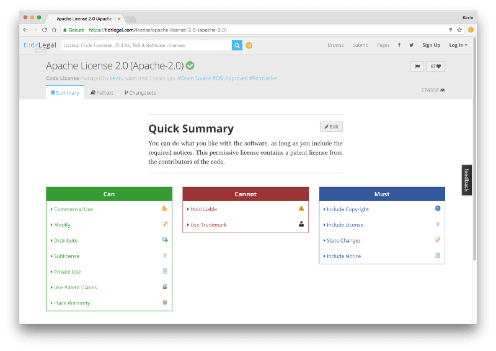
Task: Reload the page in browser
Action: 45,29
